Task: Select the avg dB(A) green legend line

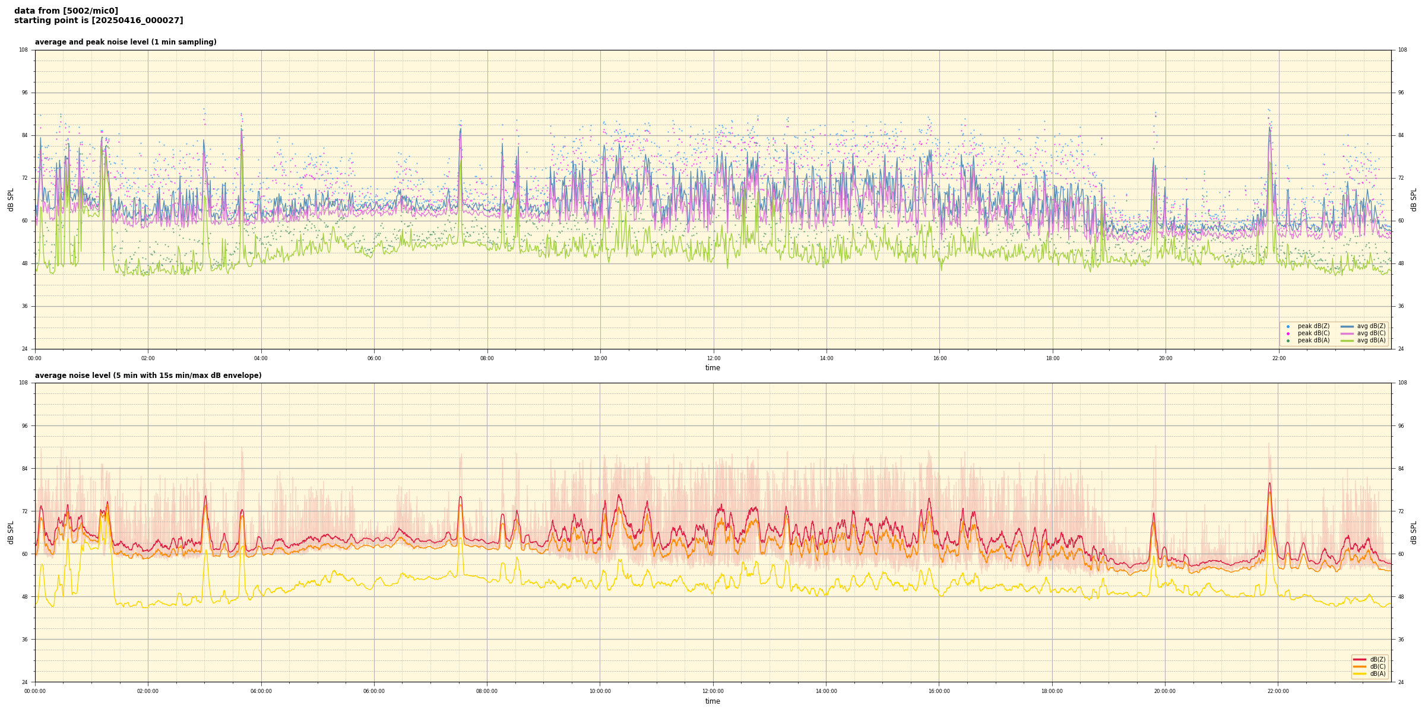Action: pyautogui.click(x=1347, y=341)
